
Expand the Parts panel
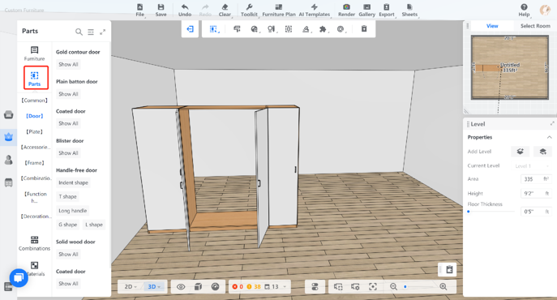[x=103, y=32]
